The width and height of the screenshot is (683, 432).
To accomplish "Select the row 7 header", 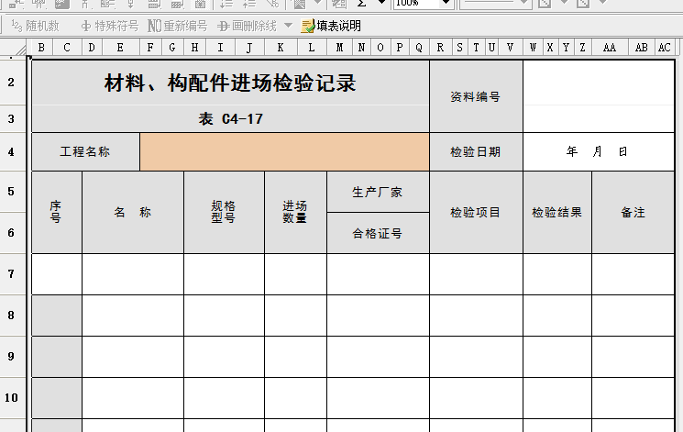I will [11, 274].
